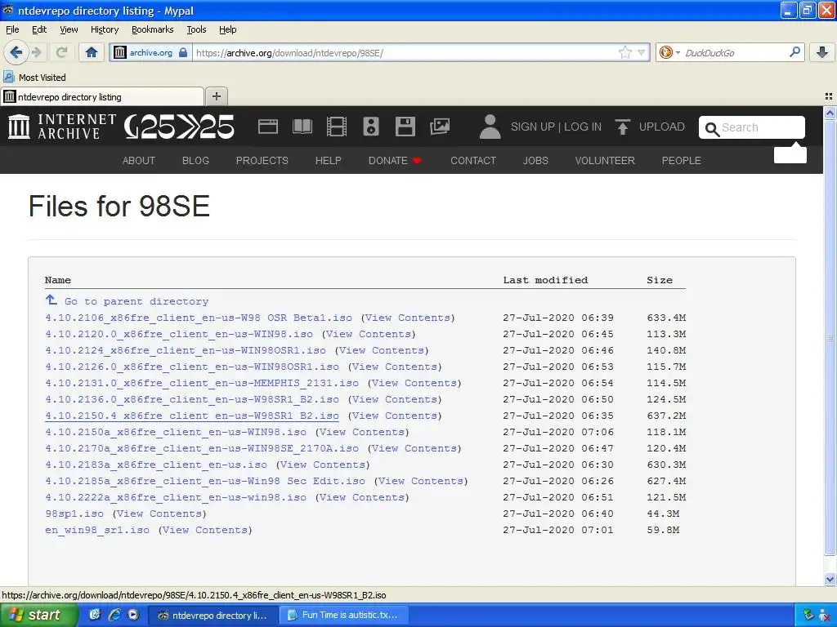The image size is (837, 627).
Task: Open the Help menu
Action: pyautogui.click(x=227, y=29)
